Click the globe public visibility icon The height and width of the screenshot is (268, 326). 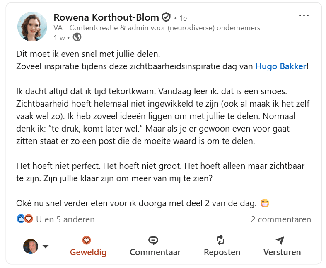[77, 37]
